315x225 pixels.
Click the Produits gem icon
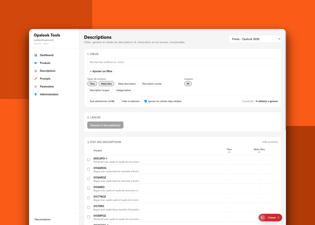point(36,63)
